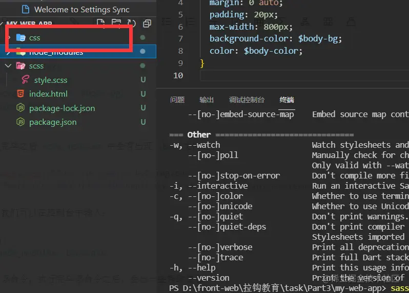Click the --[no-]trace option in terminal
Viewport: 409px width, 293px height.
(x=215, y=257)
